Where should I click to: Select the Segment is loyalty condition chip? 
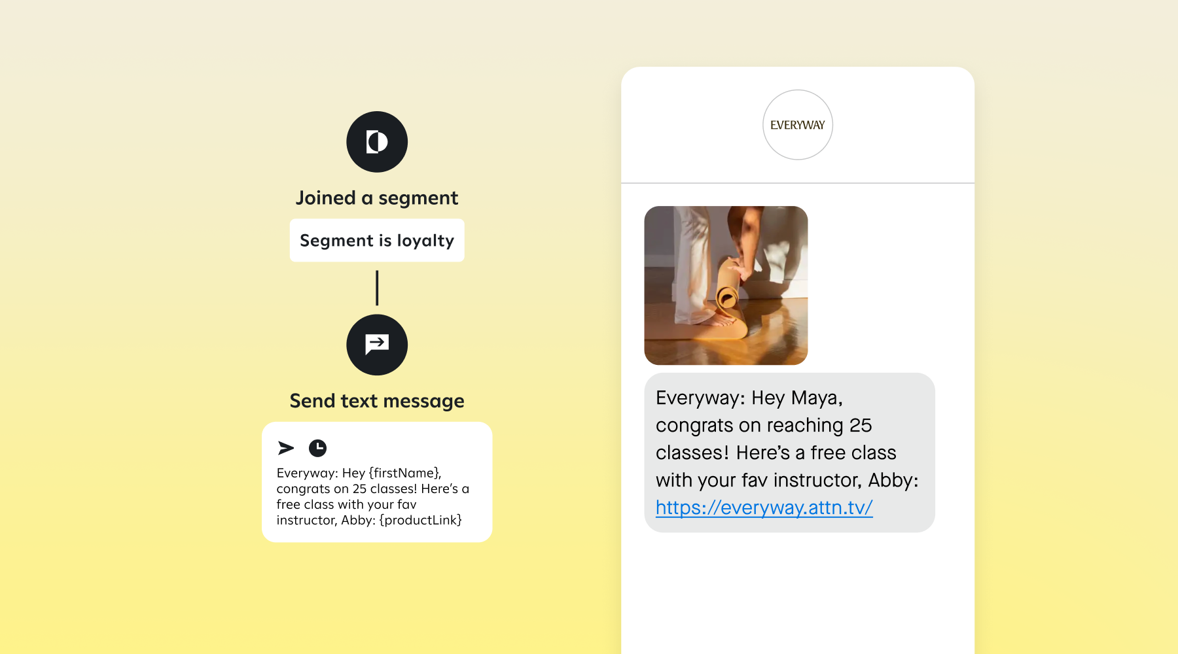376,240
